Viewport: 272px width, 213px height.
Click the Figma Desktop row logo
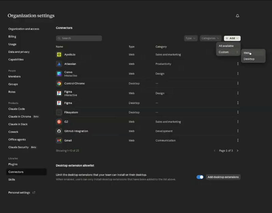coord(59,103)
